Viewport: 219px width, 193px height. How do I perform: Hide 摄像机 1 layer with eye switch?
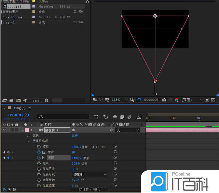pos(4,130)
